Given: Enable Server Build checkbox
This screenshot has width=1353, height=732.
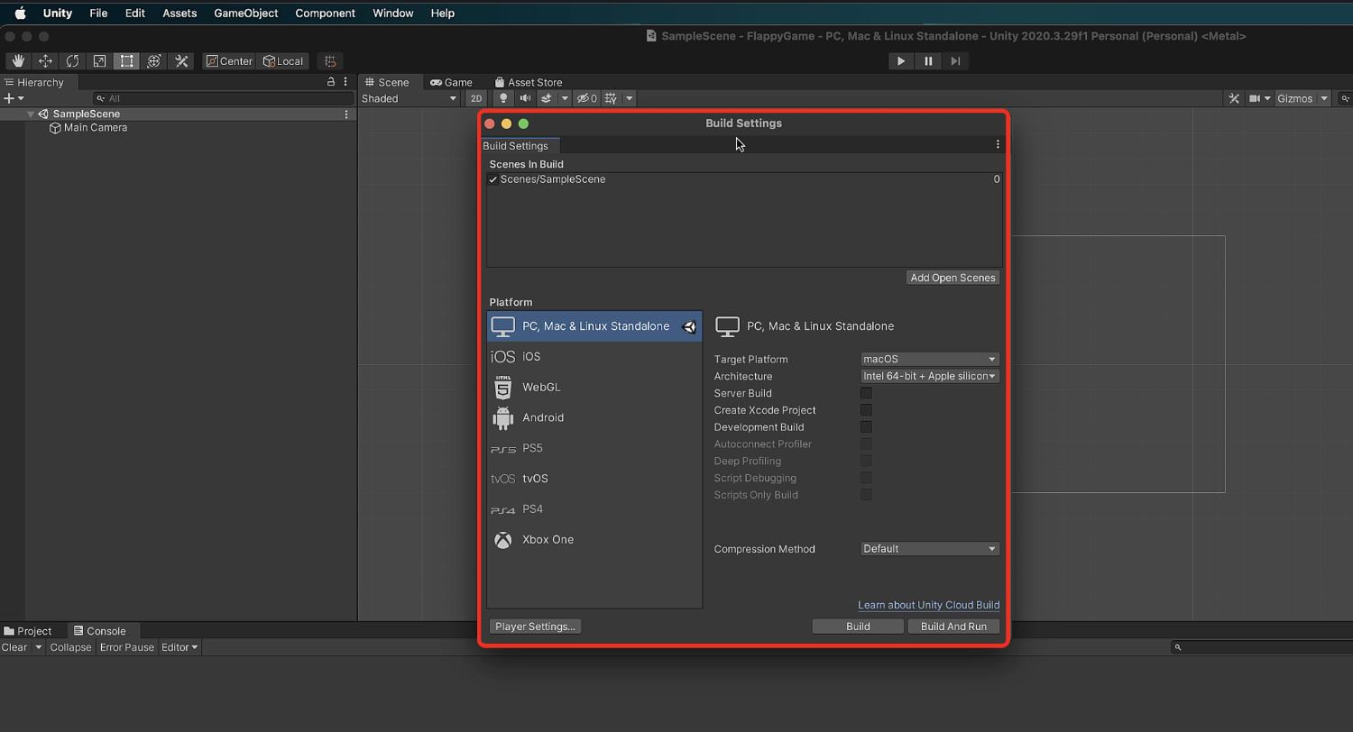Looking at the screenshot, I should point(866,393).
